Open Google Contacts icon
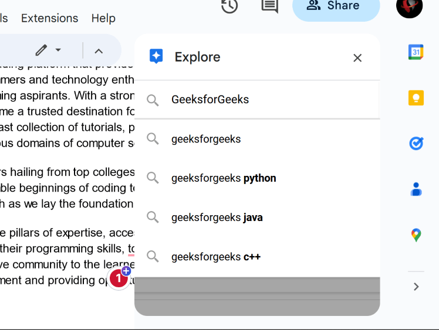Viewport: 439px width, 330px height. [x=416, y=189]
